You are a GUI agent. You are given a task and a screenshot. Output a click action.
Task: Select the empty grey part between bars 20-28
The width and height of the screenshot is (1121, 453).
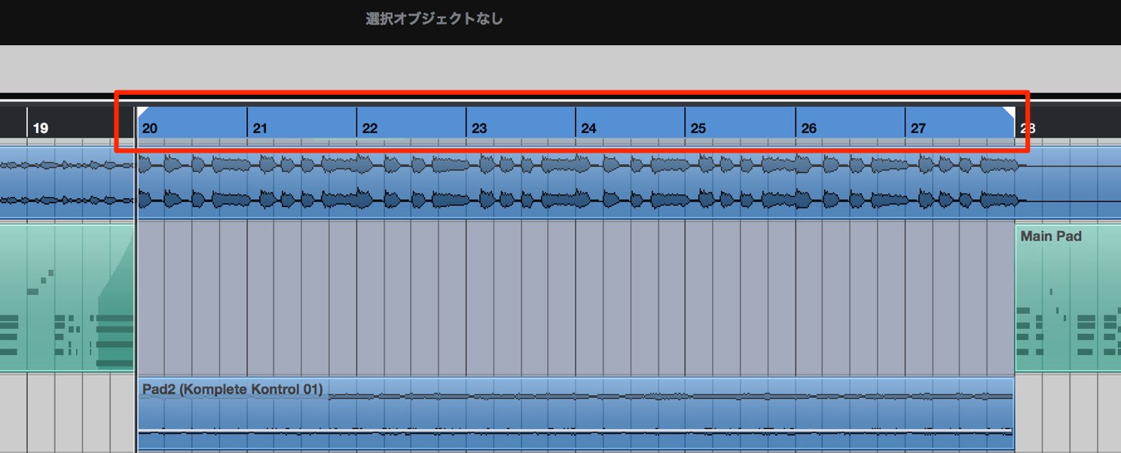(x=576, y=298)
